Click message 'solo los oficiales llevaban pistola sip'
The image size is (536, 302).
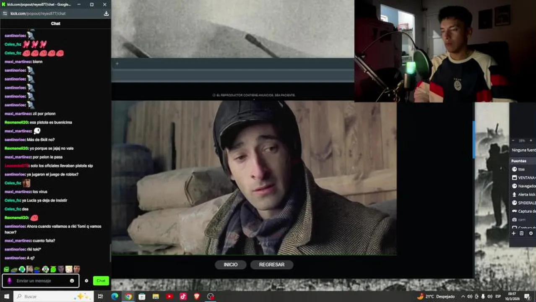coord(61,166)
